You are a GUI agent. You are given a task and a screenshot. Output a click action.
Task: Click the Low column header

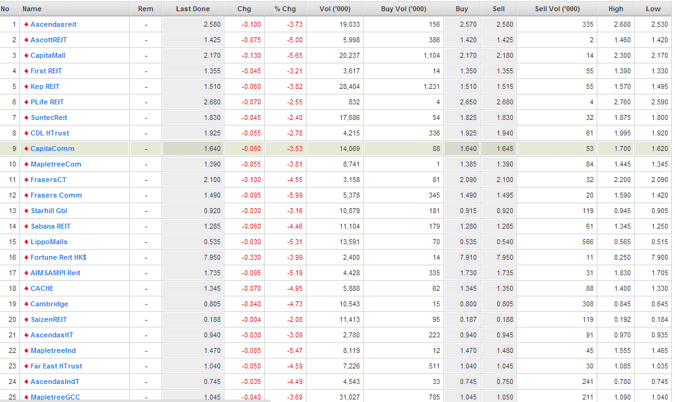pyautogui.click(x=653, y=9)
